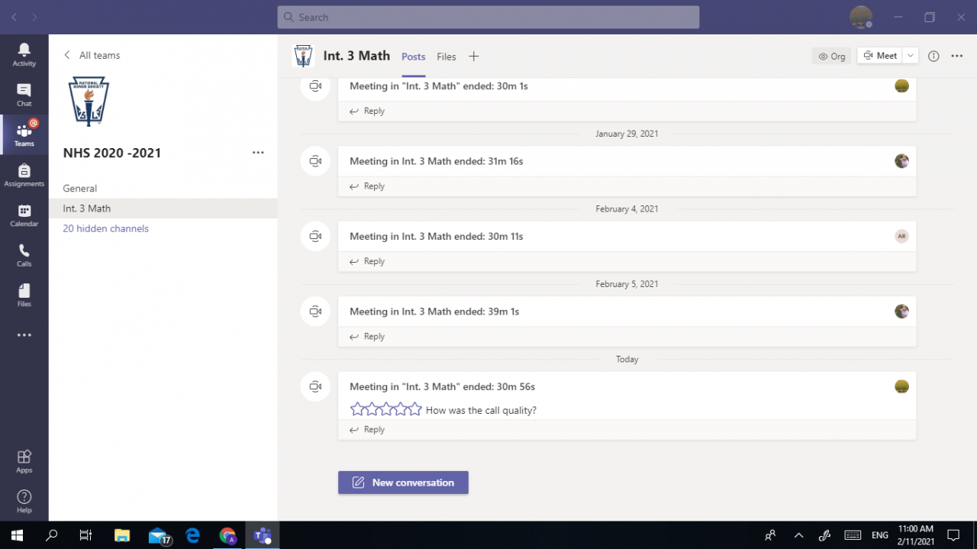Open the Apps store icon
The image size is (977, 549).
pyautogui.click(x=24, y=461)
